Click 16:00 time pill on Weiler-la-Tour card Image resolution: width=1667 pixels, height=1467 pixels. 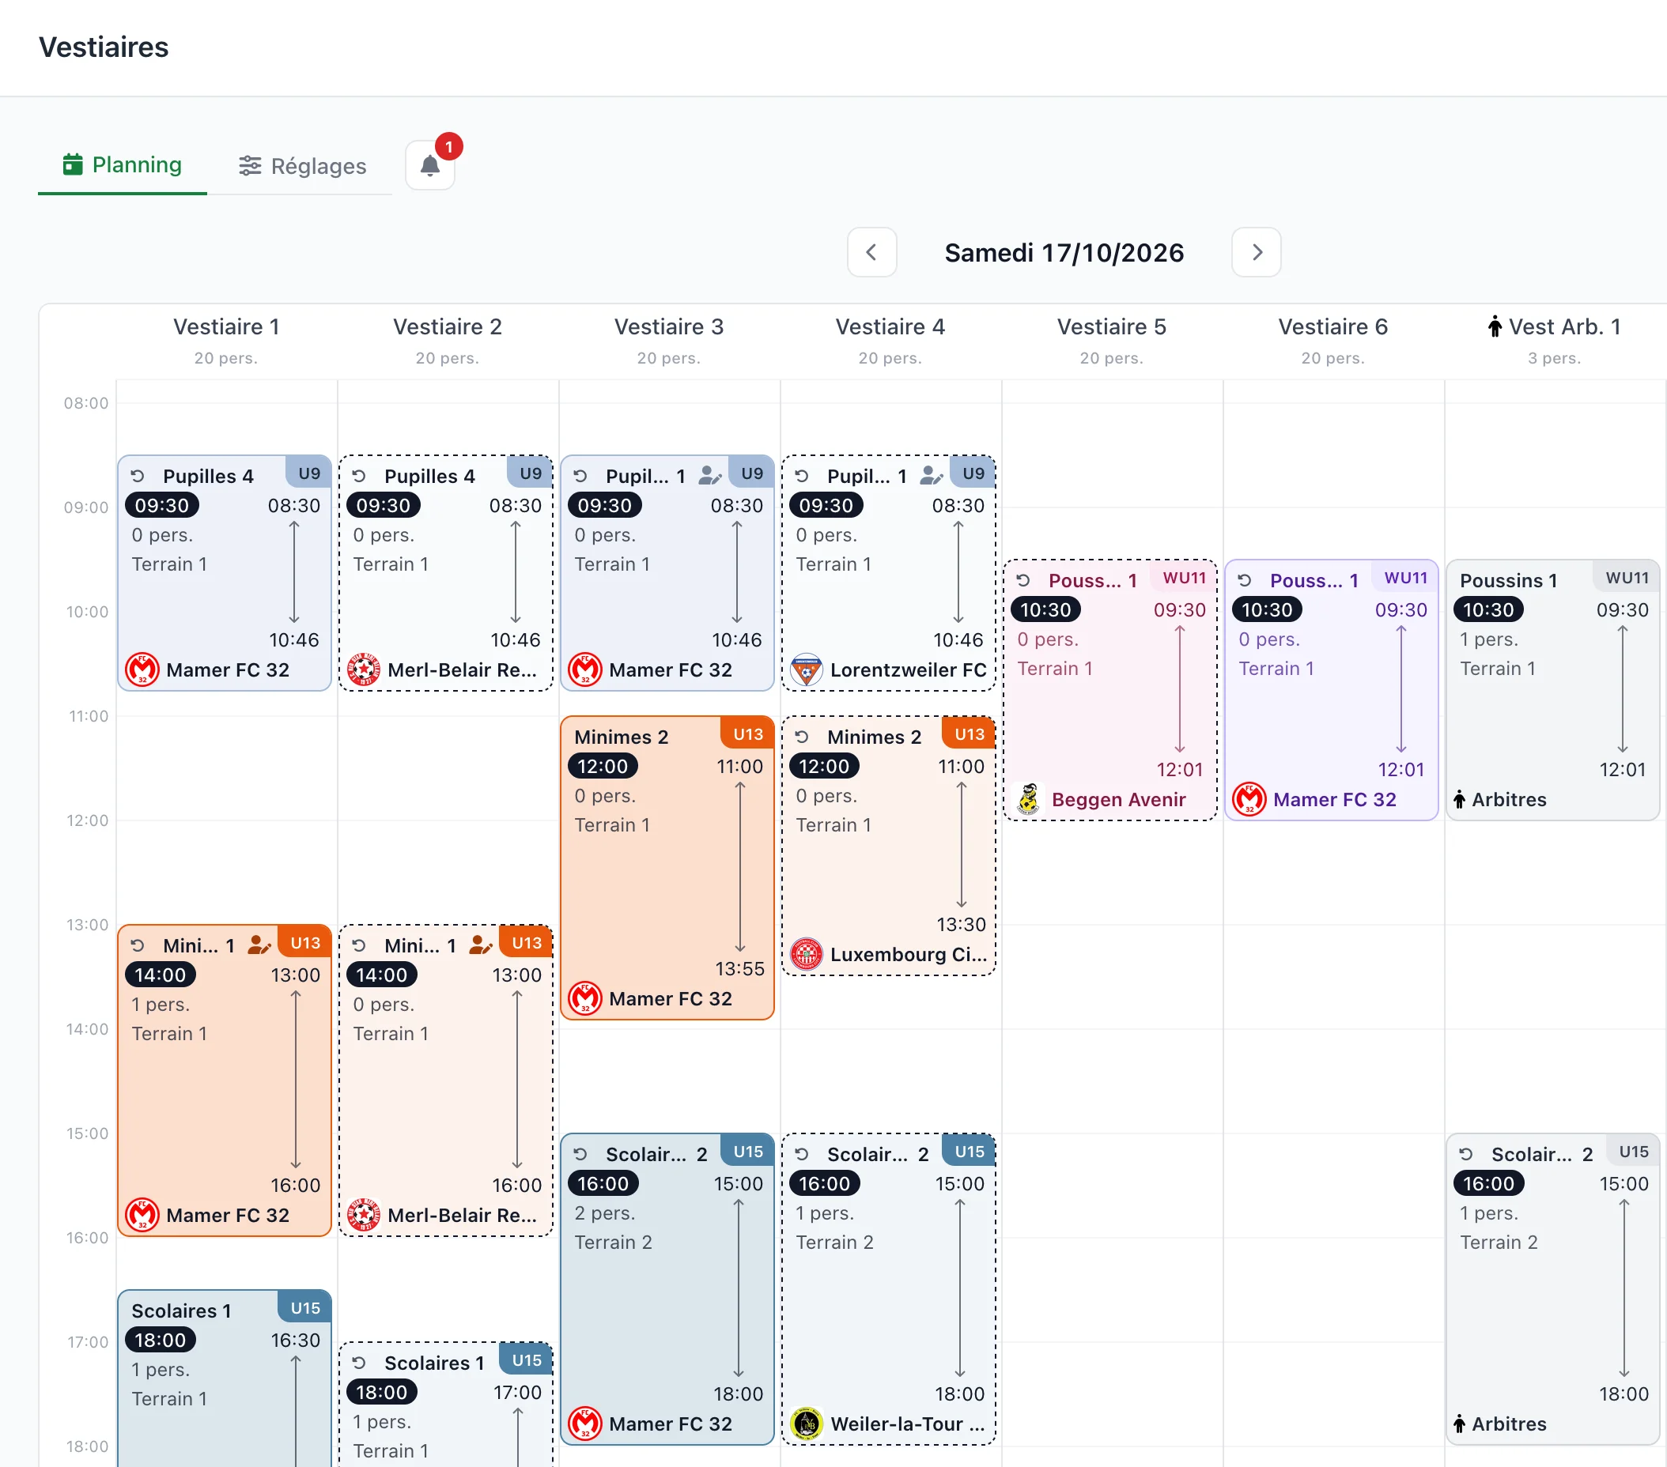(824, 1183)
